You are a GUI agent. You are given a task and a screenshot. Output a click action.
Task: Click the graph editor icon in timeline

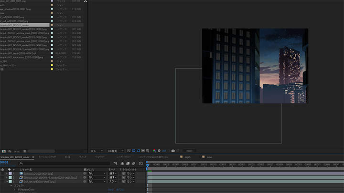140,163
